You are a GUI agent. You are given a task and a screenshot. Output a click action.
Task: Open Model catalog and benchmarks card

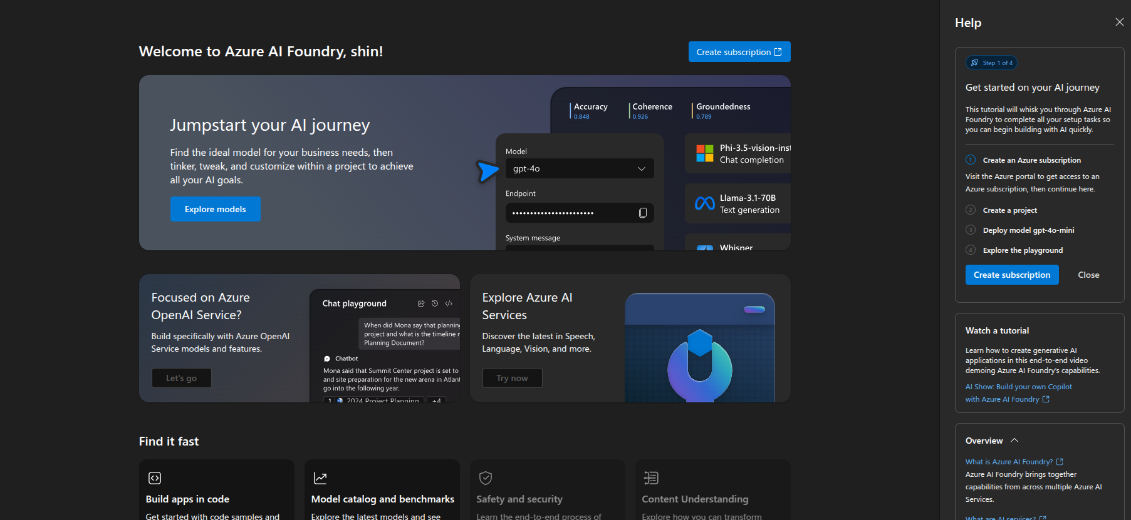[x=382, y=490]
